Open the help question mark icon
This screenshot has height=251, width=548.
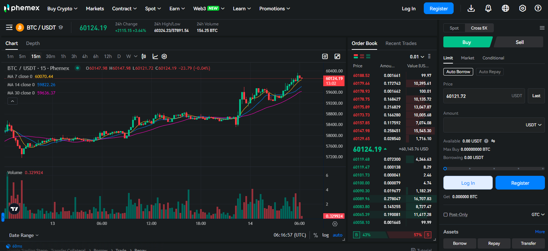(538, 8)
